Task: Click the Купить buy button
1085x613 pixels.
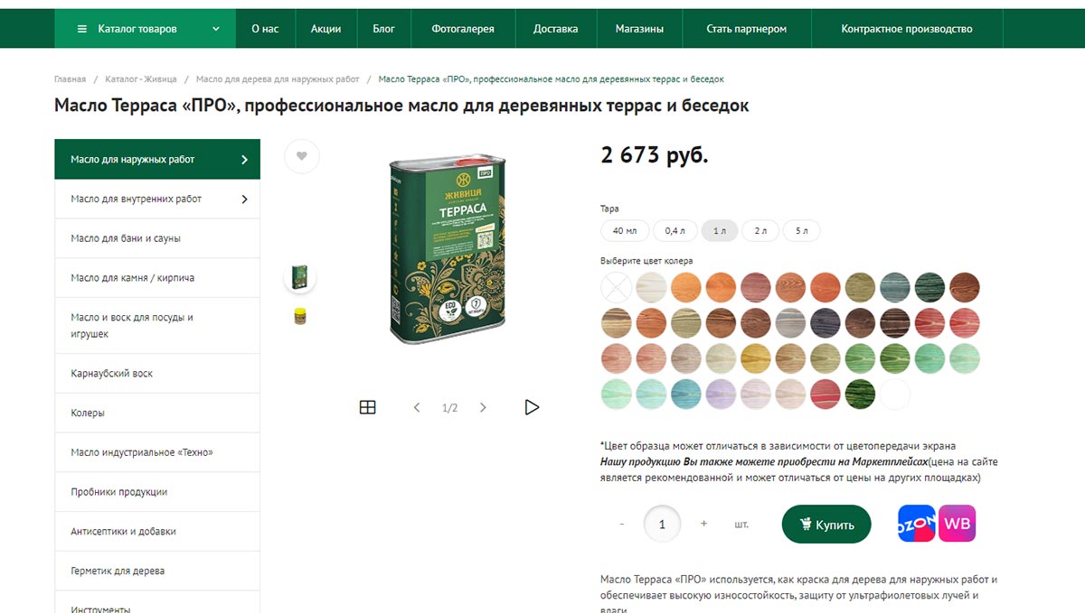Action: (x=826, y=525)
